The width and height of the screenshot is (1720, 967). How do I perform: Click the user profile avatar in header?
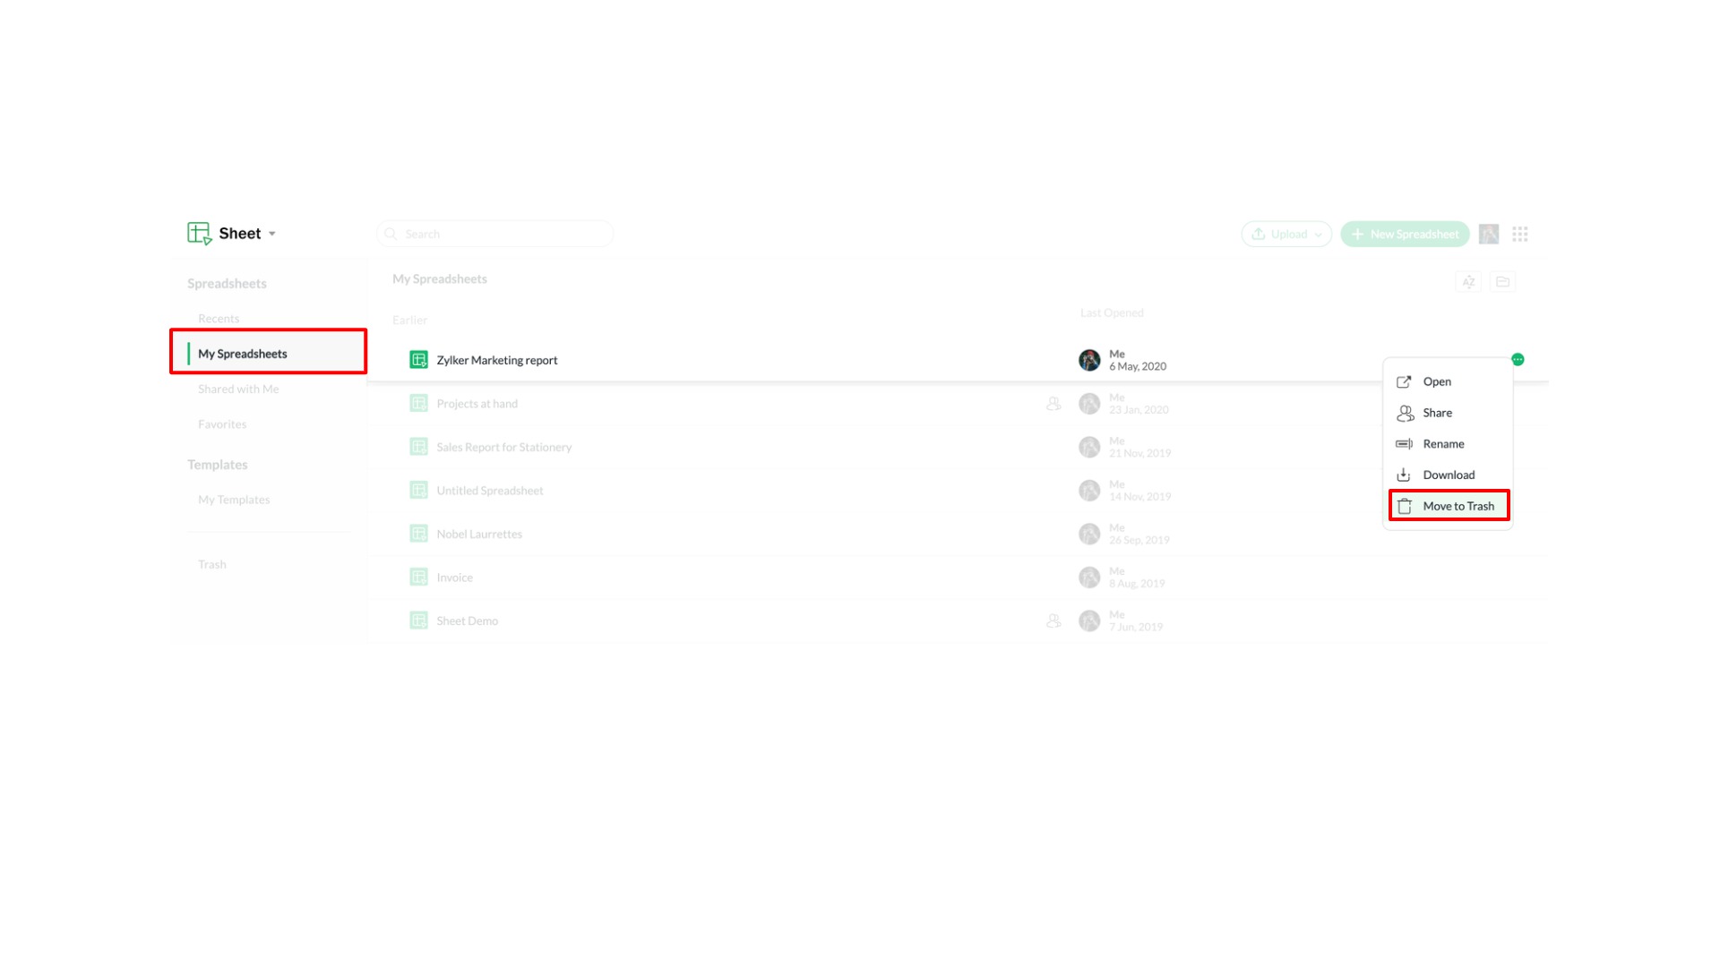coord(1489,234)
